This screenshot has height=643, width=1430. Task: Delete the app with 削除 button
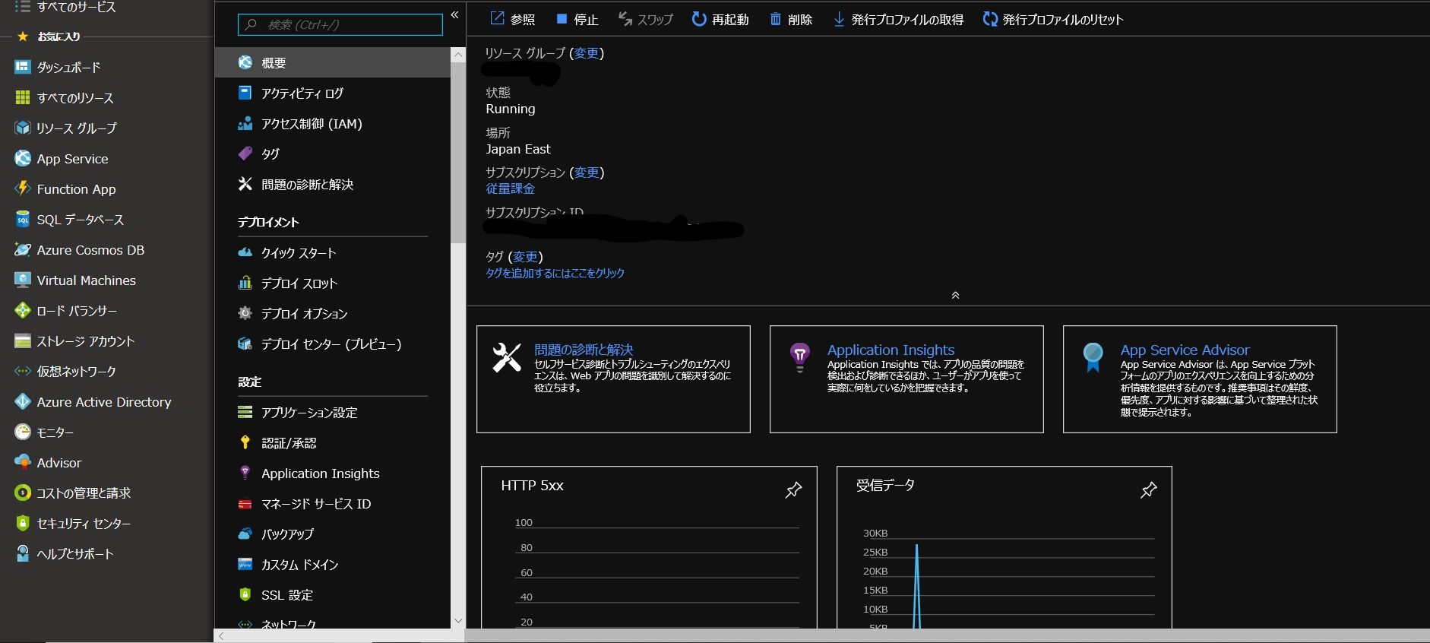791,19
